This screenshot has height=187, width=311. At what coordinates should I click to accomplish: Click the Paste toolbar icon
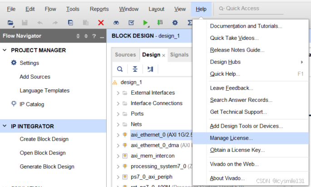[85, 23]
